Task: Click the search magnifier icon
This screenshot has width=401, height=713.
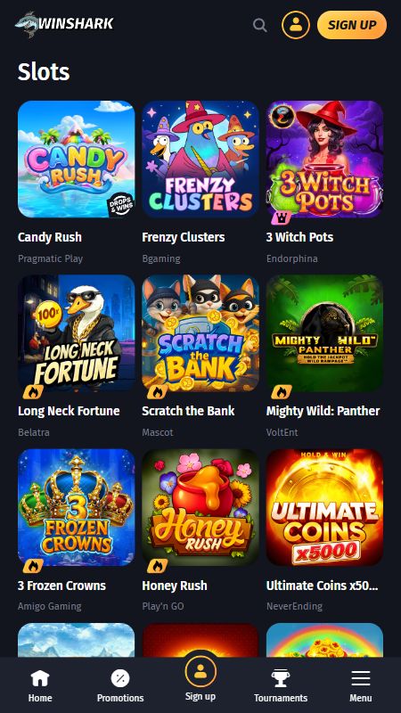Action: point(260,25)
